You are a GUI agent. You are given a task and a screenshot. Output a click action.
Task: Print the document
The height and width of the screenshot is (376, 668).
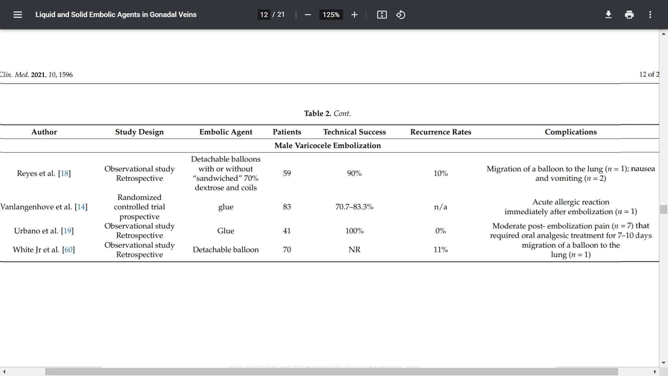click(x=629, y=15)
